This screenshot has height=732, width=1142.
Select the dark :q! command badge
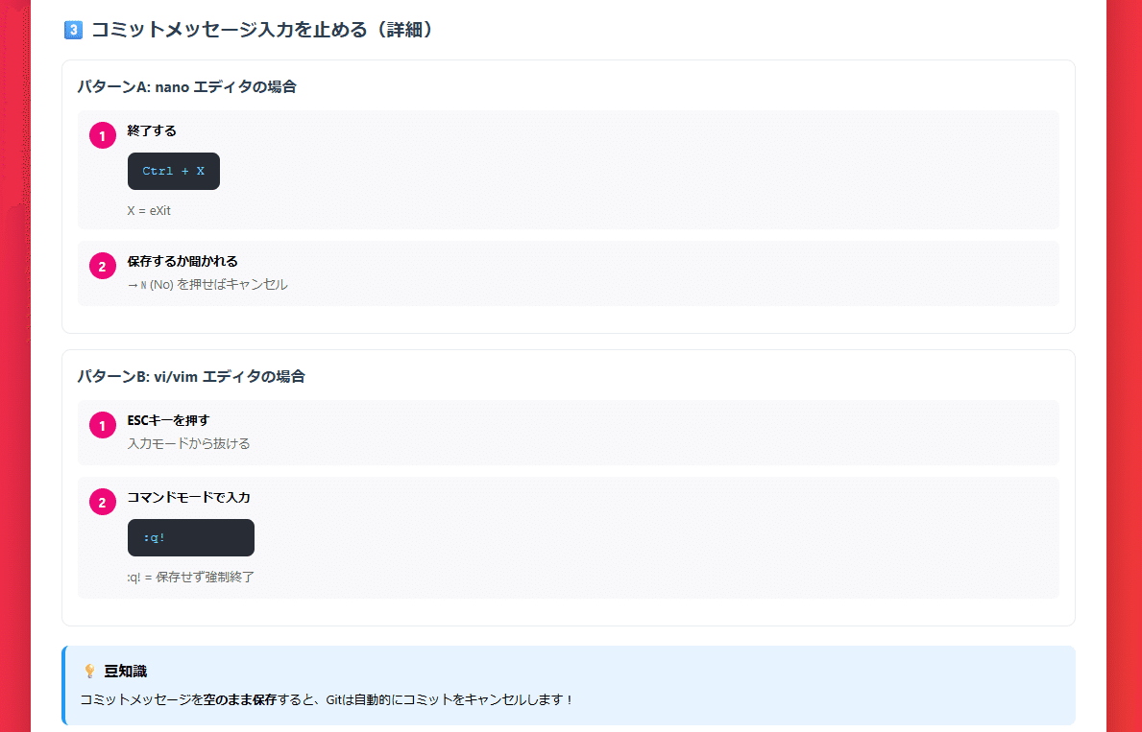coord(190,537)
